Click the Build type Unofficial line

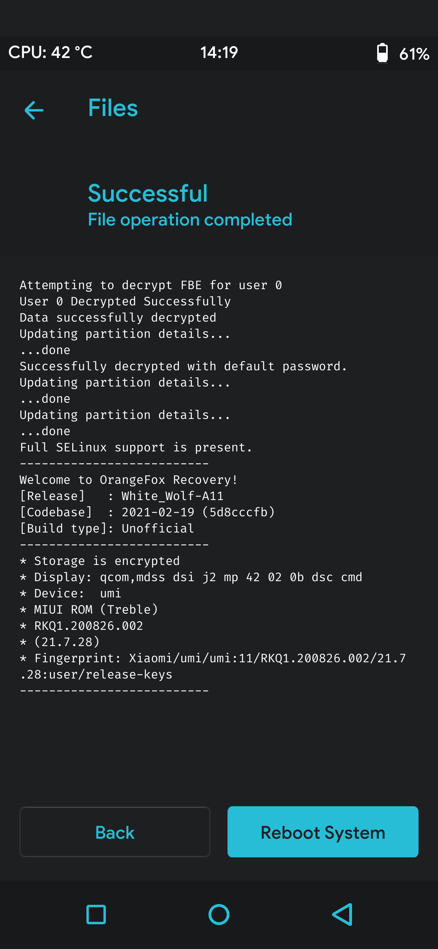click(107, 528)
